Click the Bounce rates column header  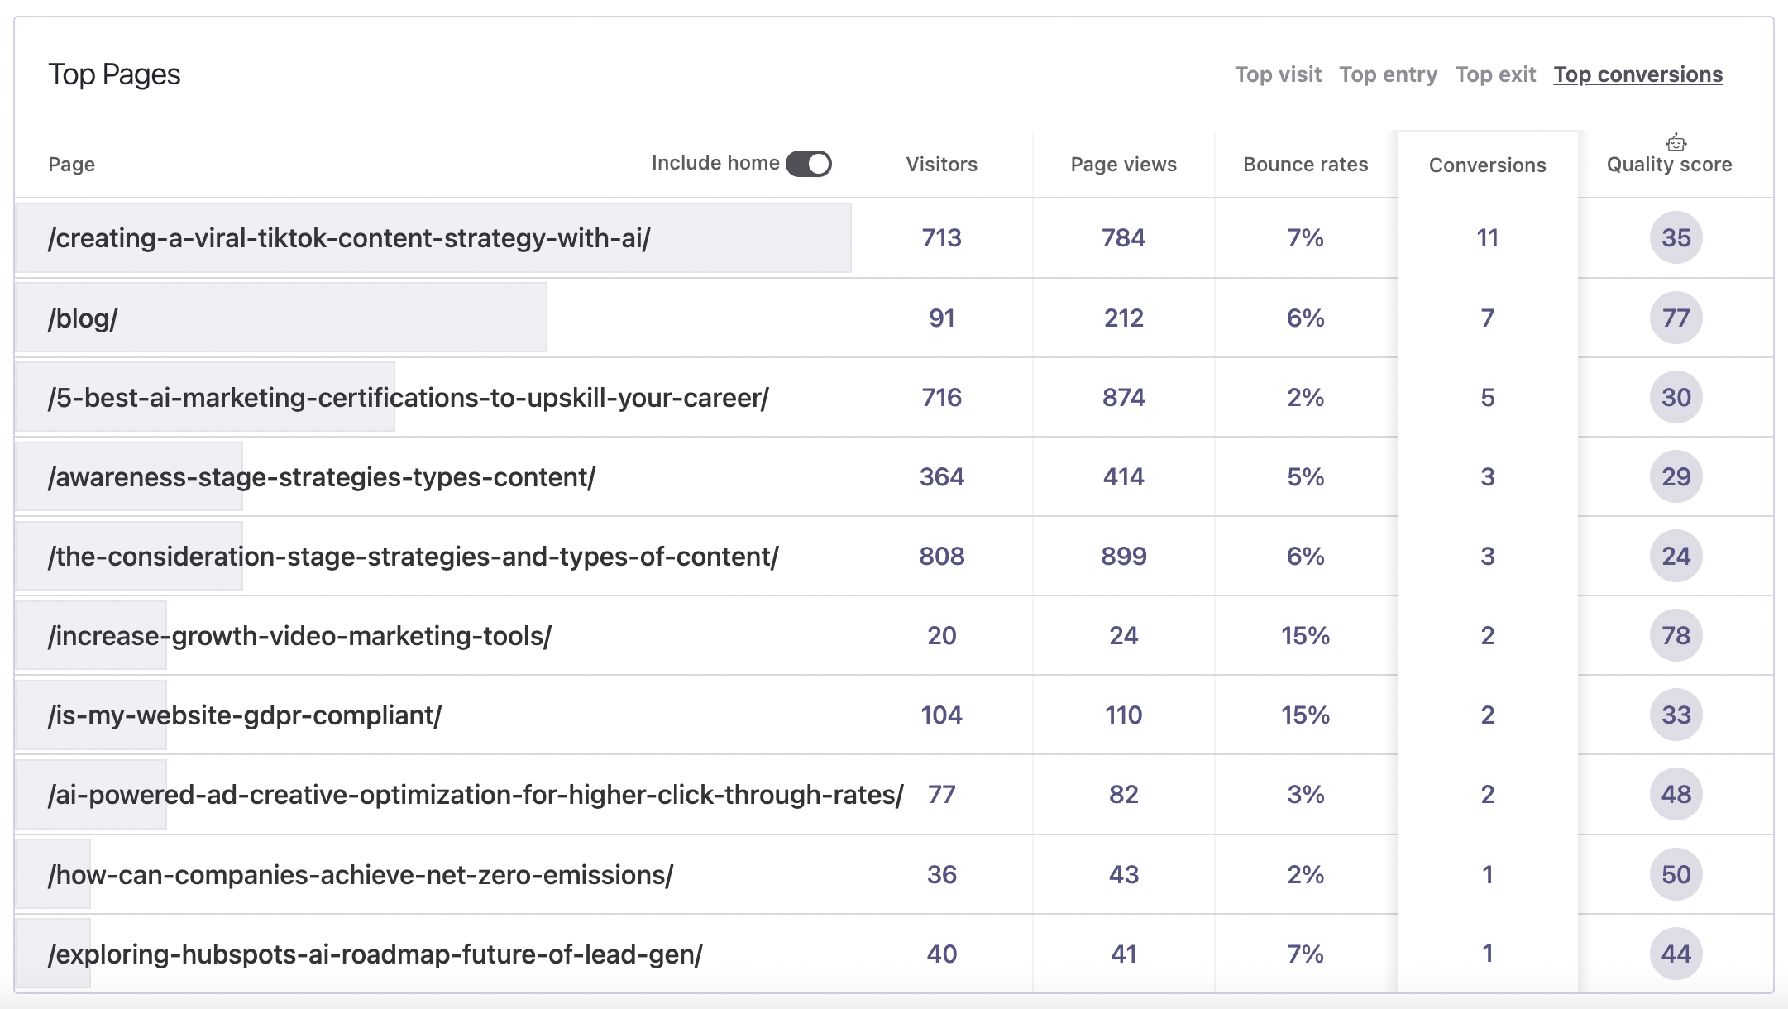click(x=1304, y=165)
